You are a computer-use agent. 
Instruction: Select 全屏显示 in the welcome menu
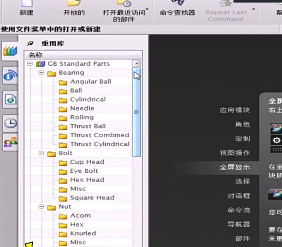pyautogui.click(x=235, y=167)
